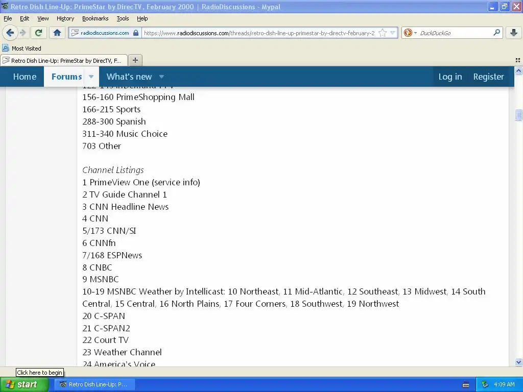Image resolution: width=523 pixels, height=392 pixels.
Task: Click the Log in link
Action: point(450,77)
